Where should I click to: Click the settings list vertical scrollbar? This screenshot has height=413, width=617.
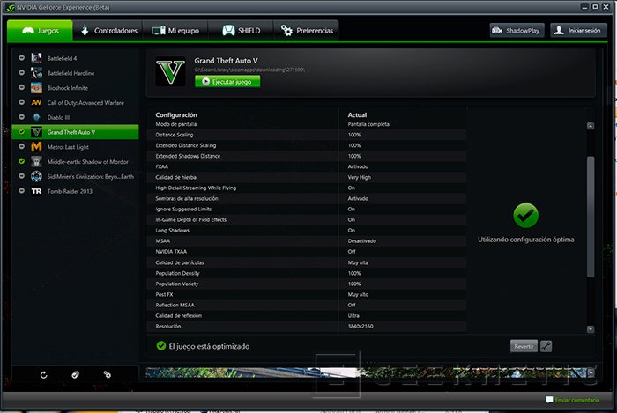click(591, 220)
